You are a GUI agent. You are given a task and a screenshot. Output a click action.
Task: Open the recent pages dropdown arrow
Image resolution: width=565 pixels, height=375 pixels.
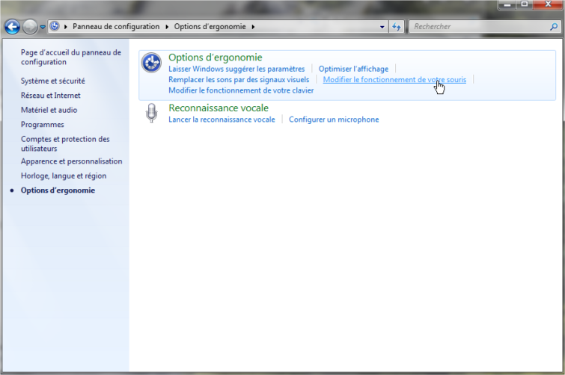43,27
